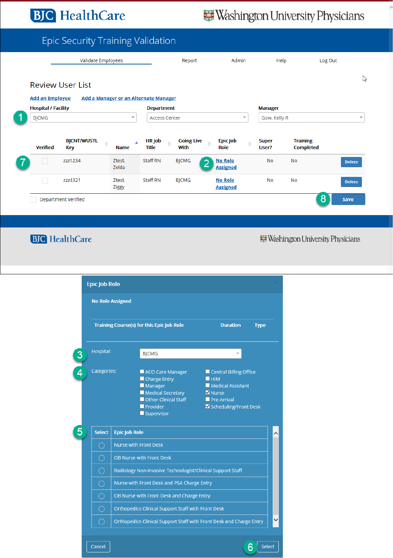Select Nurse with Front Desk and PSA Charge Entry

[x=102, y=483]
